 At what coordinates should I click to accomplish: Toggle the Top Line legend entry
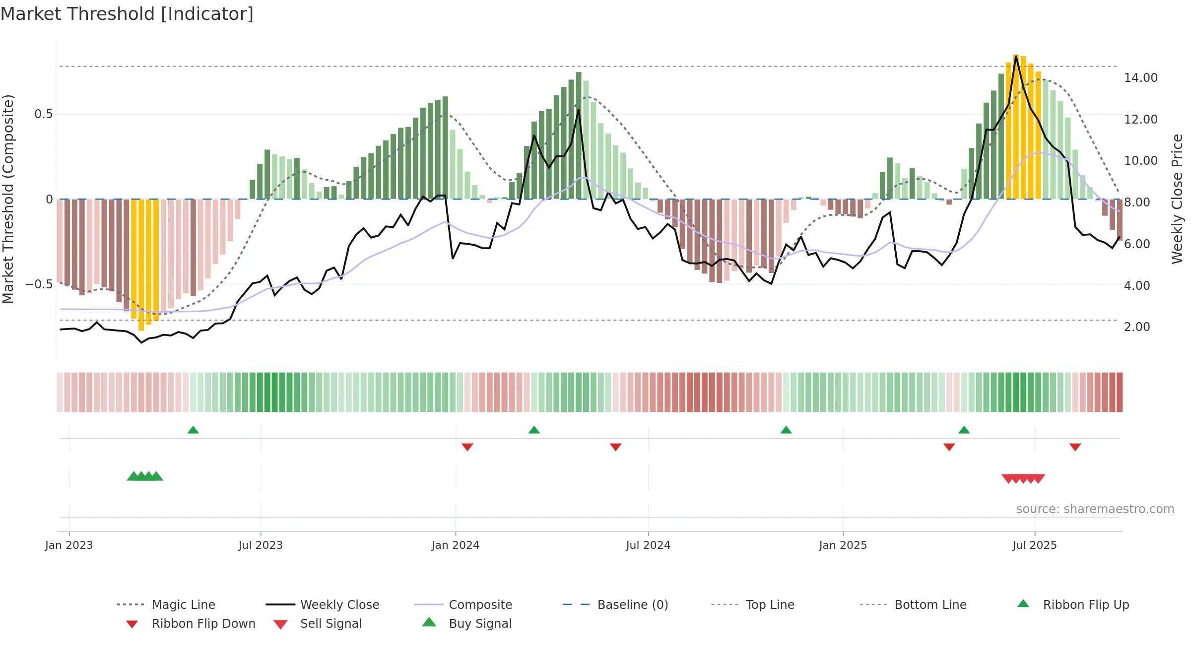tap(752, 604)
